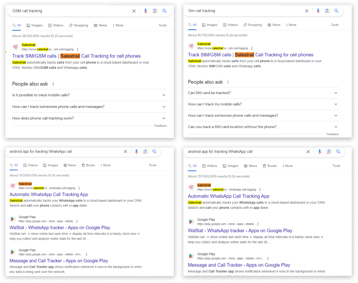Open three-dot menu of sim-call-logging result, GSM panel
Viewport: 358px width, 283px height.
point(78,49)
